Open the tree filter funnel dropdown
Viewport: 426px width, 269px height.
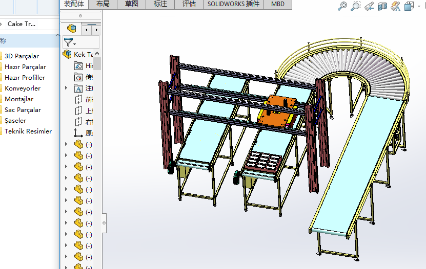click(69, 42)
